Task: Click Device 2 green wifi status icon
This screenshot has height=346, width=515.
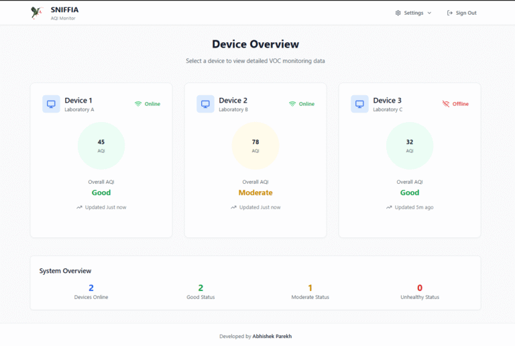Action: [292, 104]
